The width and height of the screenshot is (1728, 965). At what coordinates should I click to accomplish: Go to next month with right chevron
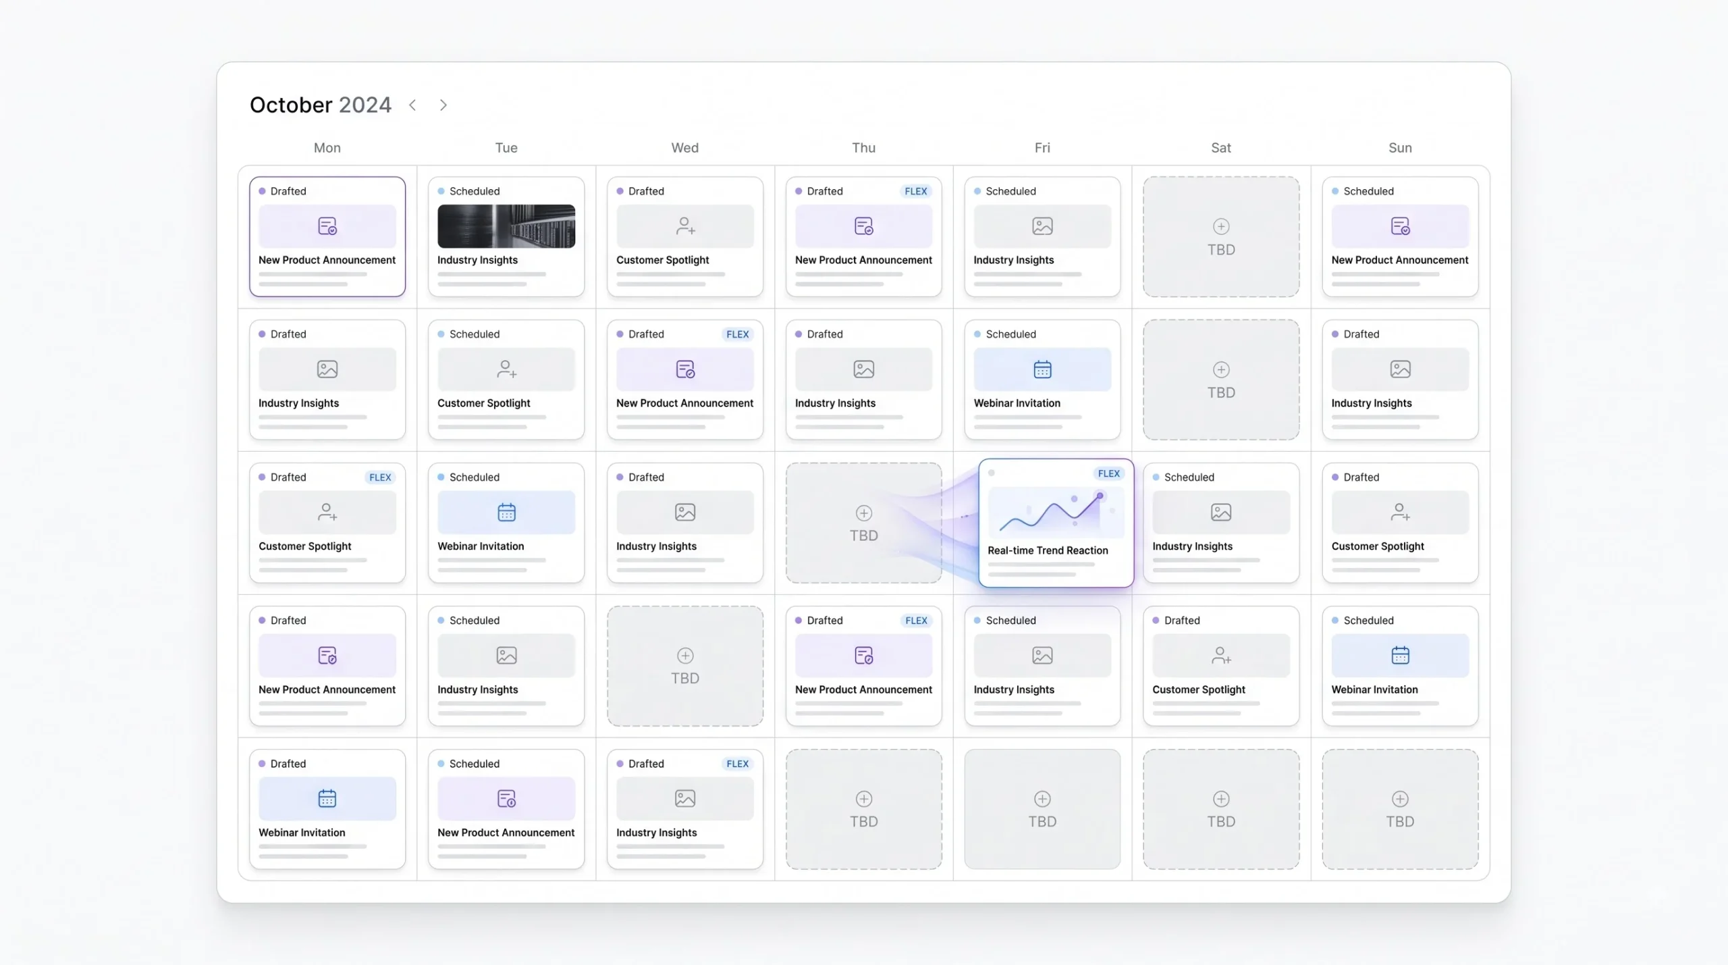(x=443, y=105)
